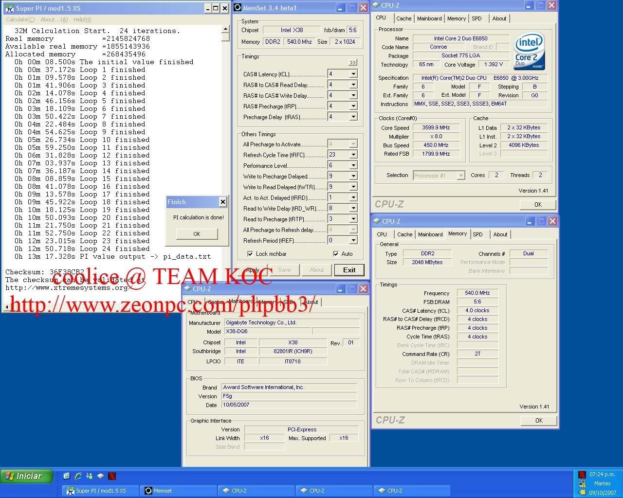Image resolution: width=623 pixels, height=498 pixels.
Task: Click the Core Speed value 3599.9 MHz
Action: [x=436, y=128]
